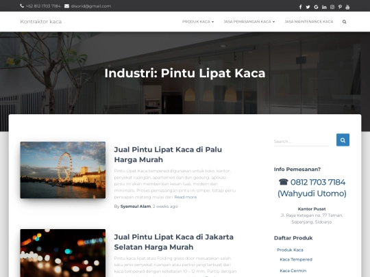Click the bokeh lights article thumbnail

[x=63, y=253]
